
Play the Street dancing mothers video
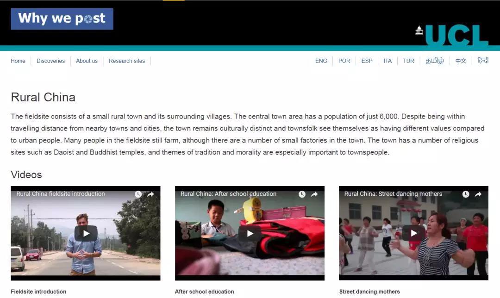[413, 233]
